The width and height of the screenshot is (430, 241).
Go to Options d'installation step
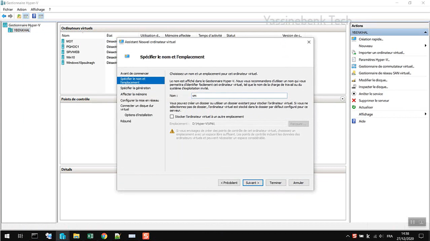click(x=139, y=115)
